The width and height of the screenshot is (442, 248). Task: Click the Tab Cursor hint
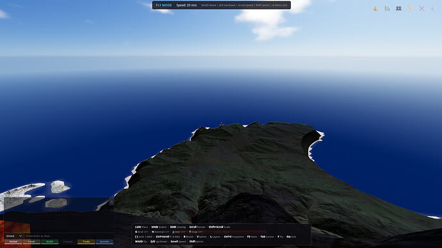[x=267, y=236]
